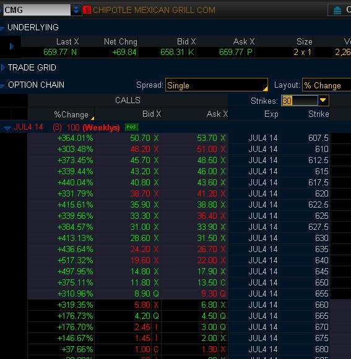The height and width of the screenshot is (359, 351).
Task: Click the calls Ask X column header
Action: pyautogui.click(x=217, y=114)
